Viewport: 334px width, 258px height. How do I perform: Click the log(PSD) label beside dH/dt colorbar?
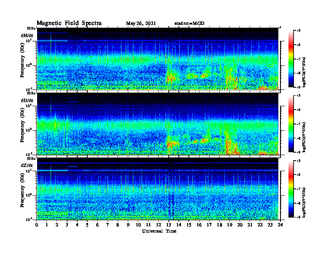pyautogui.click(x=304, y=73)
